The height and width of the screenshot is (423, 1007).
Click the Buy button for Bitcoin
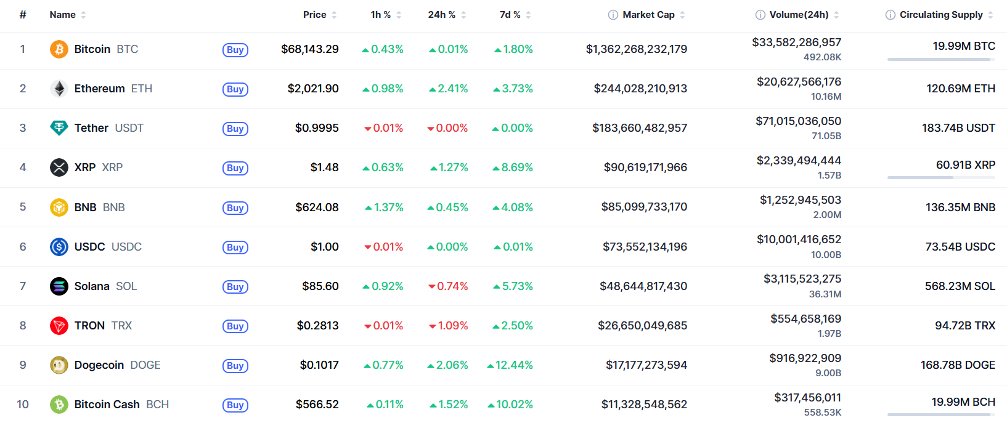pos(235,50)
